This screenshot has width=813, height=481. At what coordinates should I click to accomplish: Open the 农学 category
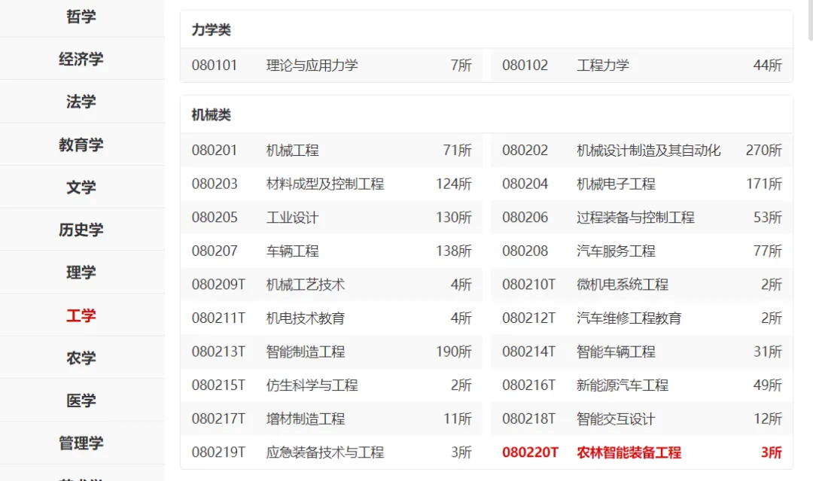click(81, 358)
